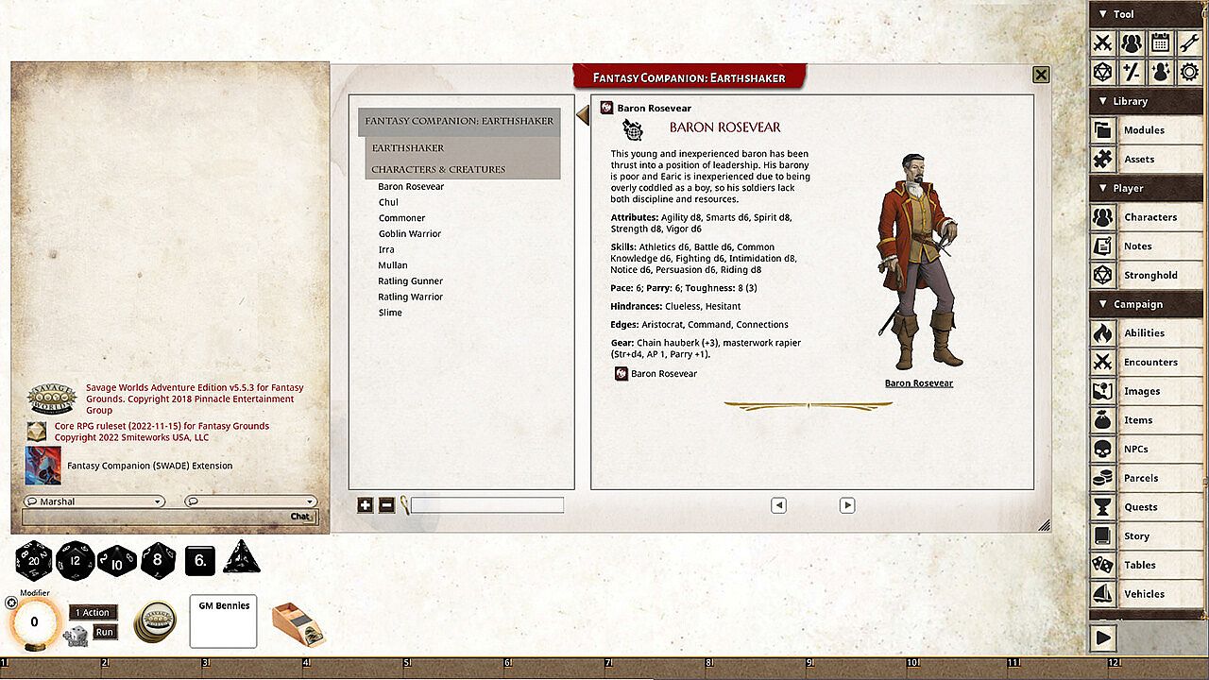Expand all index entries with the plus button

coord(366,505)
